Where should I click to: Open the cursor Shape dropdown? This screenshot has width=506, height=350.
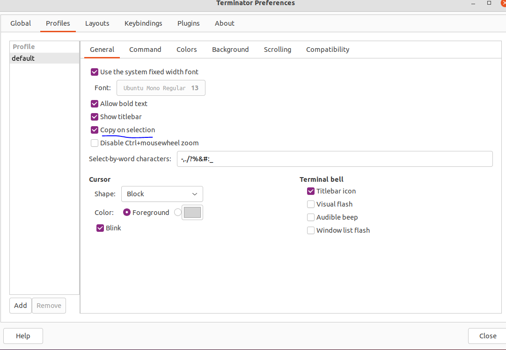pos(162,194)
